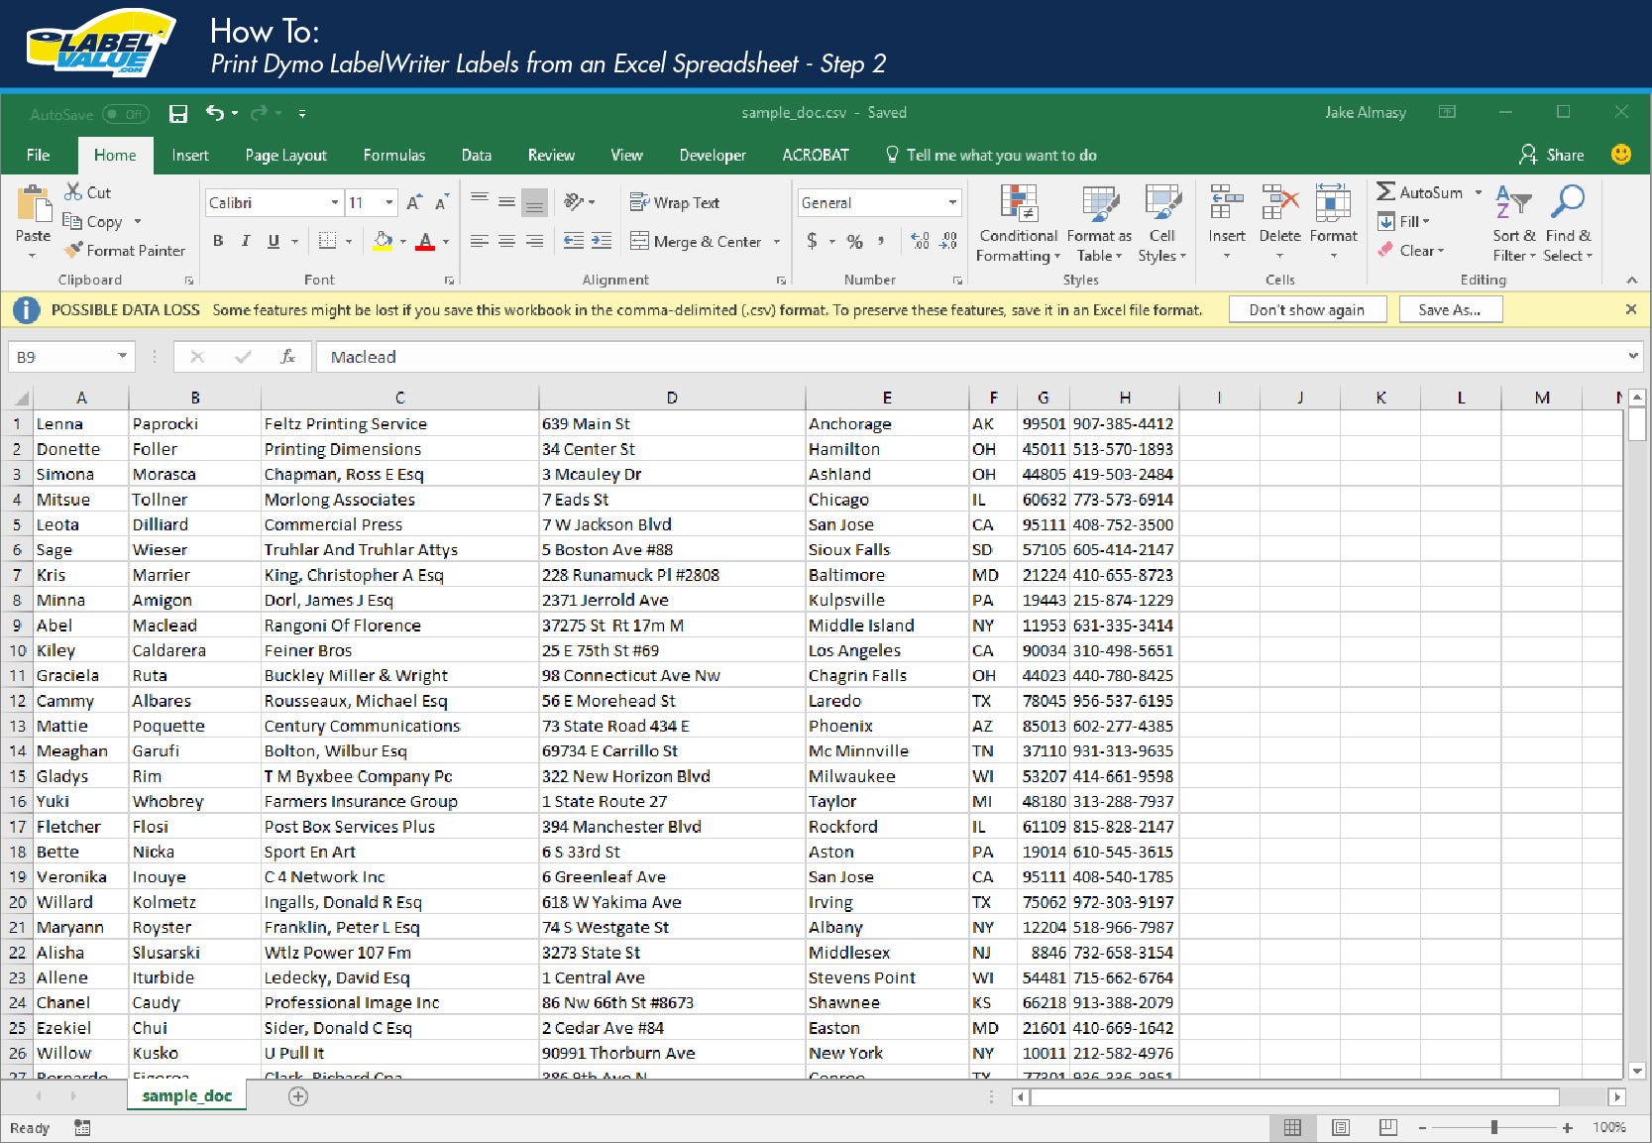Click the Decrease Decimal icon
Image resolution: width=1652 pixels, height=1143 pixels.
coord(948,241)
